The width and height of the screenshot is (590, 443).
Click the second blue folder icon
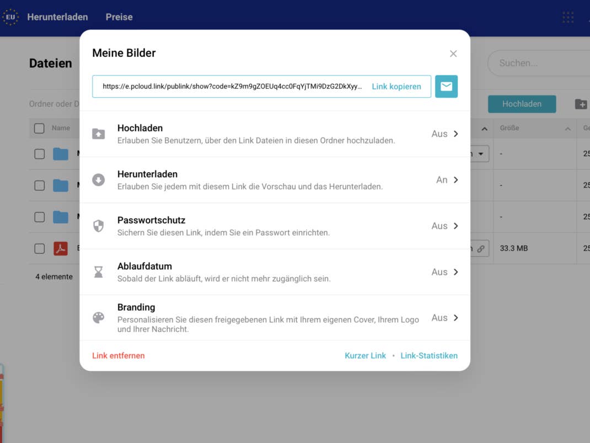pos(61,185)
